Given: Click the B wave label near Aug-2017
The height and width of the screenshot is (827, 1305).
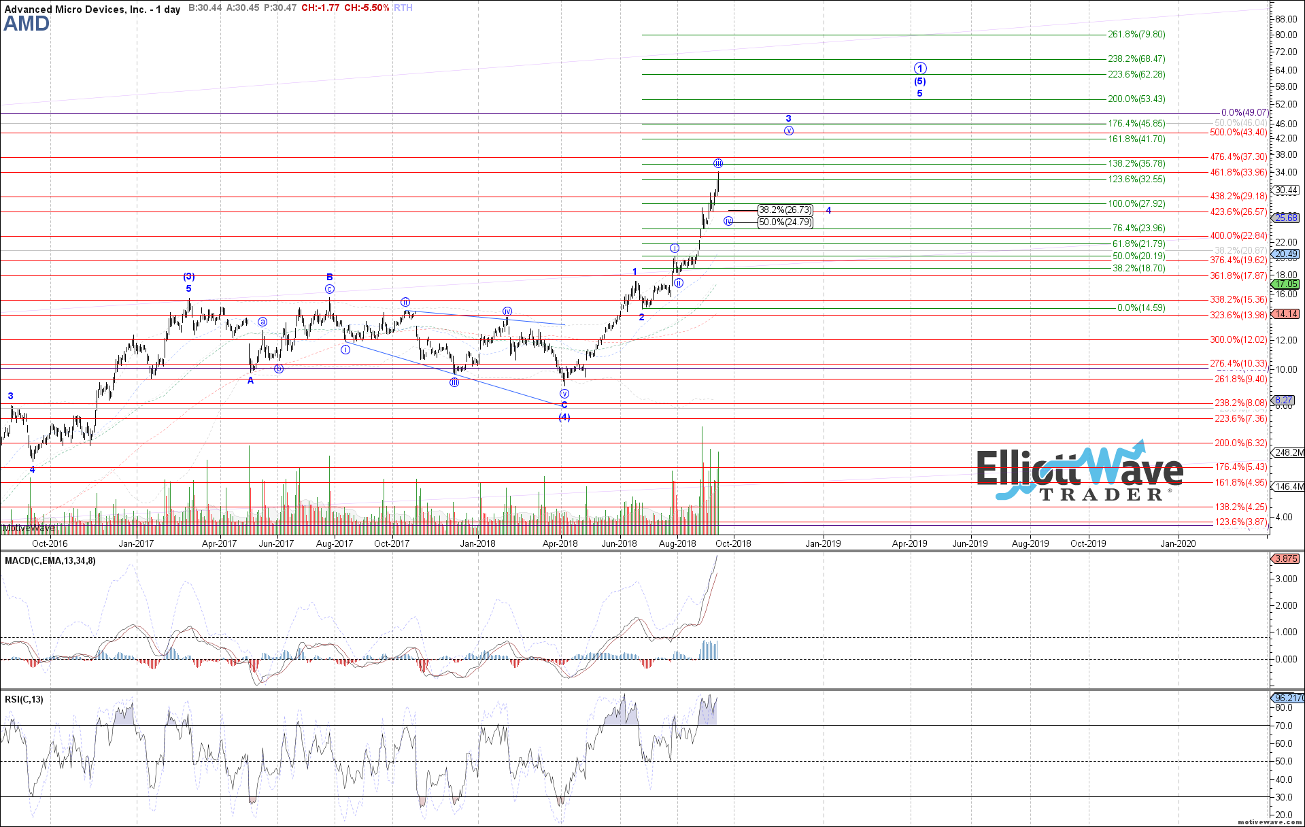Looking at the screenshot, I should tap(330, 277).
